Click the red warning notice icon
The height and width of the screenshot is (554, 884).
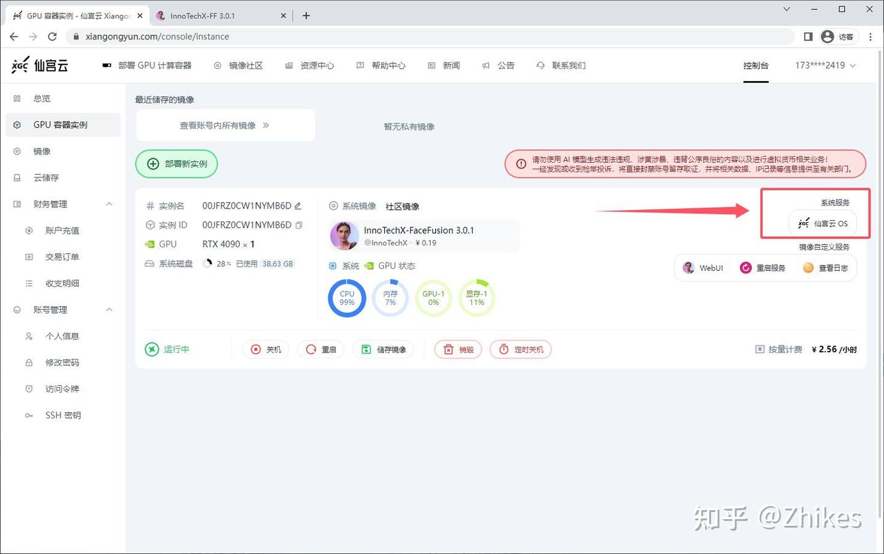[521, 164]
